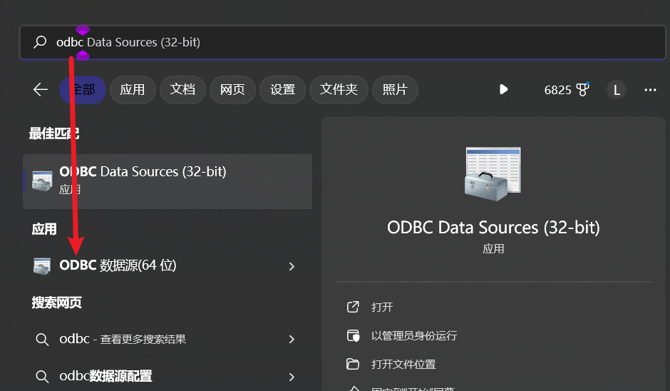Open the L account avatar
The width and height of the screenshot is (670, 391).
616,90
